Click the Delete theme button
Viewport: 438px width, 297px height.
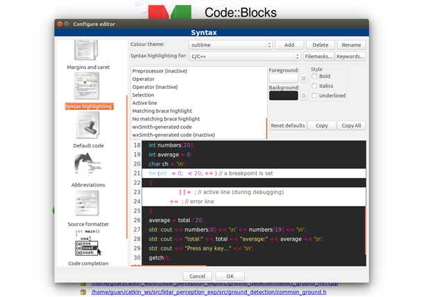click(x=320, y=45)
